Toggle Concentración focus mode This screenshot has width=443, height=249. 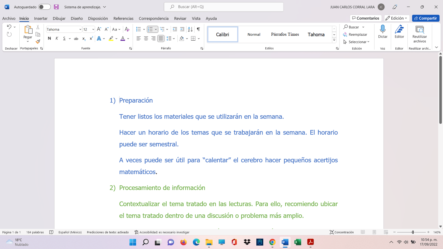(x=342, y=232)
